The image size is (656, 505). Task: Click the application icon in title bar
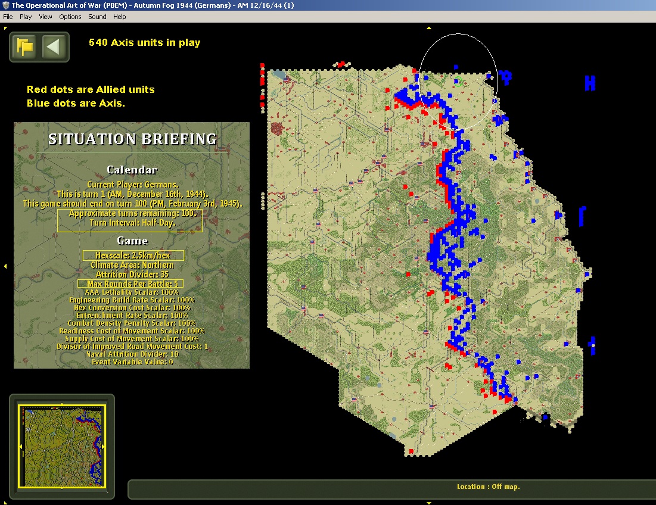click(x=5, y=5)
